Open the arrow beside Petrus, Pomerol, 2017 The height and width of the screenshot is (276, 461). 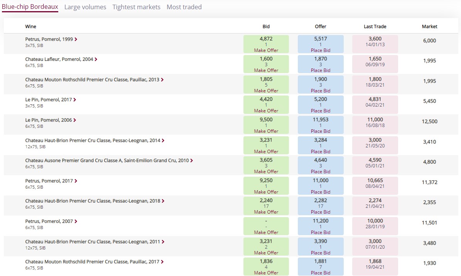pyautogui.click(x=76, y=181)
